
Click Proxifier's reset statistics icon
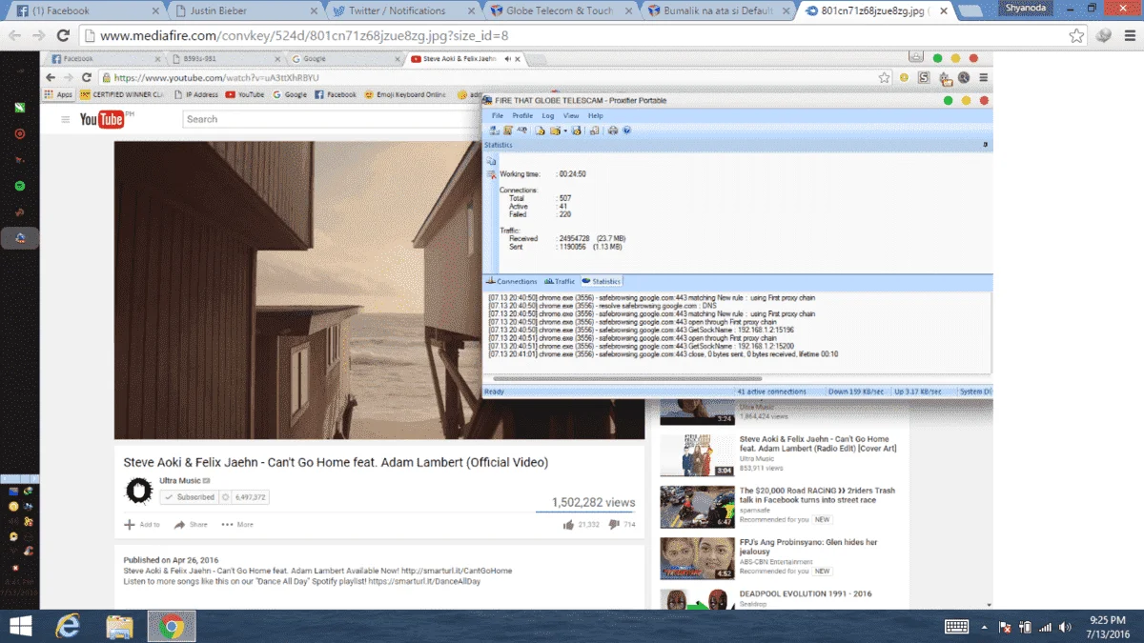click(x=491, y=175)
